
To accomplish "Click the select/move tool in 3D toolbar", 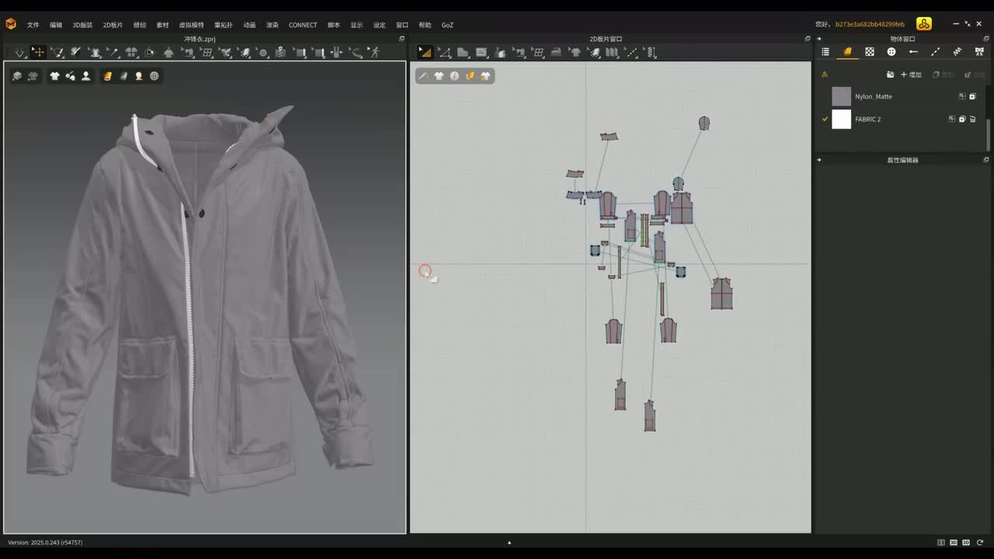I will pyautogui.click(x=38, y=53).
